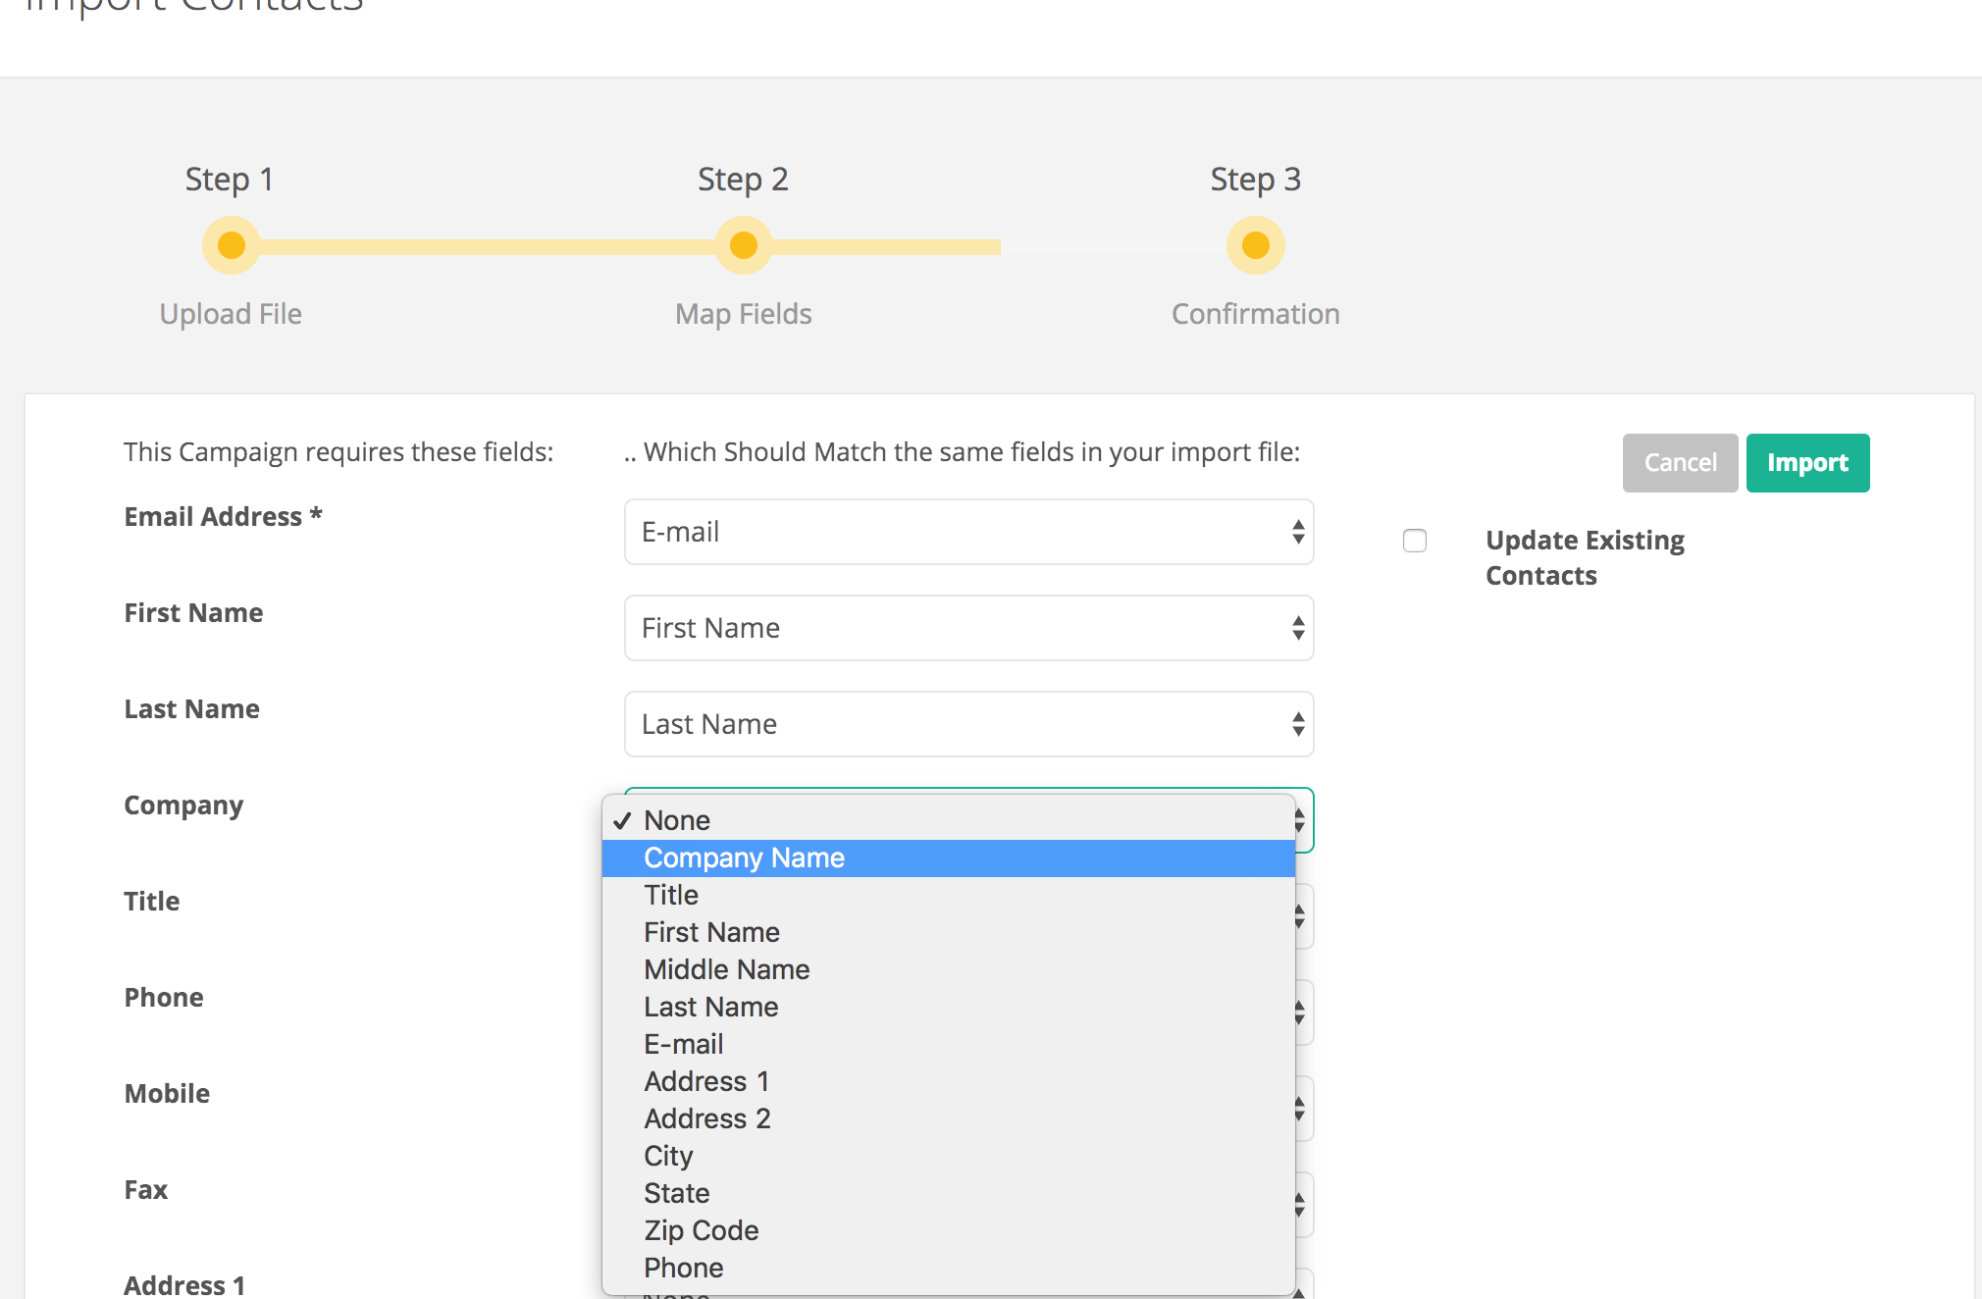
Task: Click the gray Cancel button
Action: (x=1680, y=463)
